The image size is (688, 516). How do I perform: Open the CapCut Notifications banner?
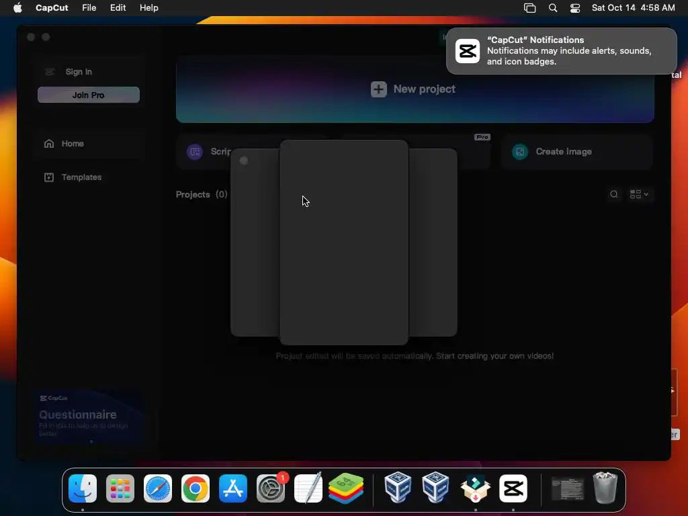[x=561, y=51]
